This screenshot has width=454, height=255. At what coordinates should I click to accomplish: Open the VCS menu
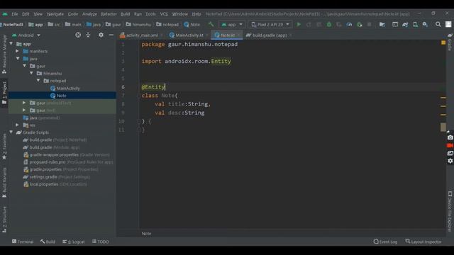164,14
